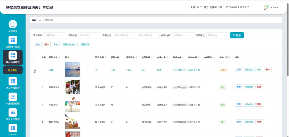
Task: Select 扶贫项目 submenu item
Action: tap(13, 70)
